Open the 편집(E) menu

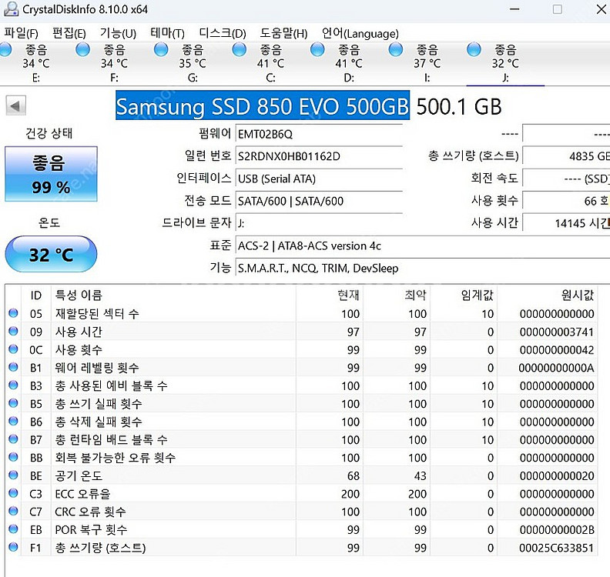69,33
